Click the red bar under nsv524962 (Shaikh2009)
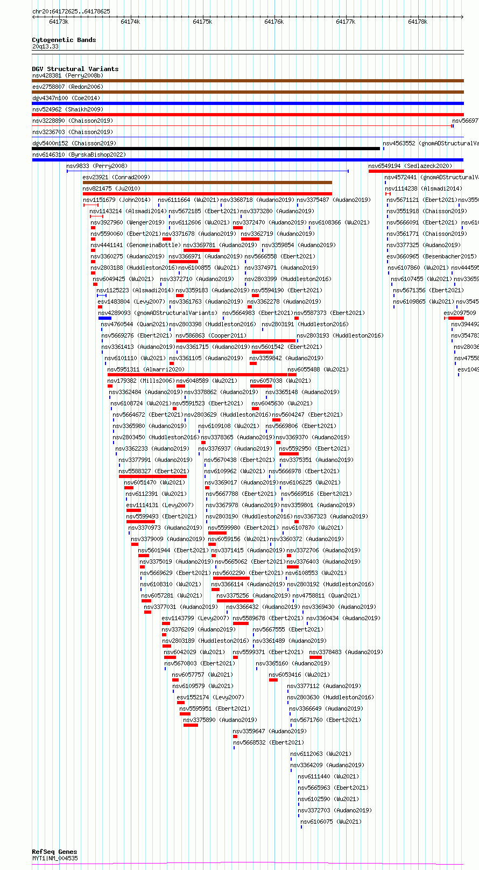This screenshot has width=479, height=870. tap(248, 115)
